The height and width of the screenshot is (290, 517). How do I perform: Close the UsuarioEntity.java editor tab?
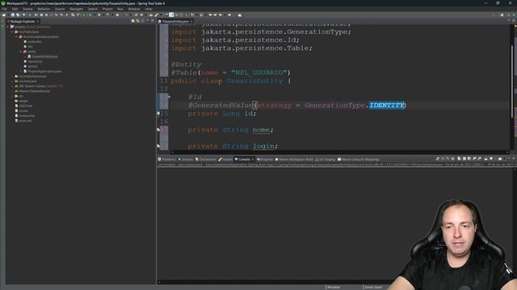[x=191, y=22]
